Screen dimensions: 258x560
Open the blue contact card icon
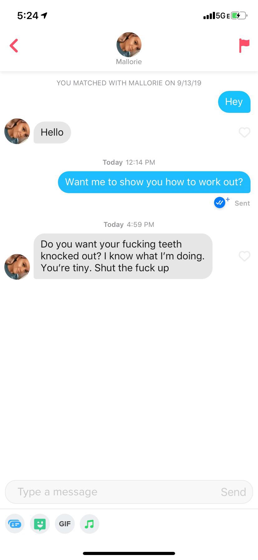[x=15, y=524]
